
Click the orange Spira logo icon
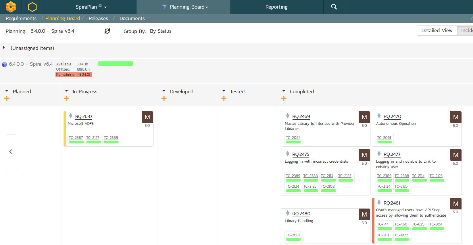click(11, 7)
